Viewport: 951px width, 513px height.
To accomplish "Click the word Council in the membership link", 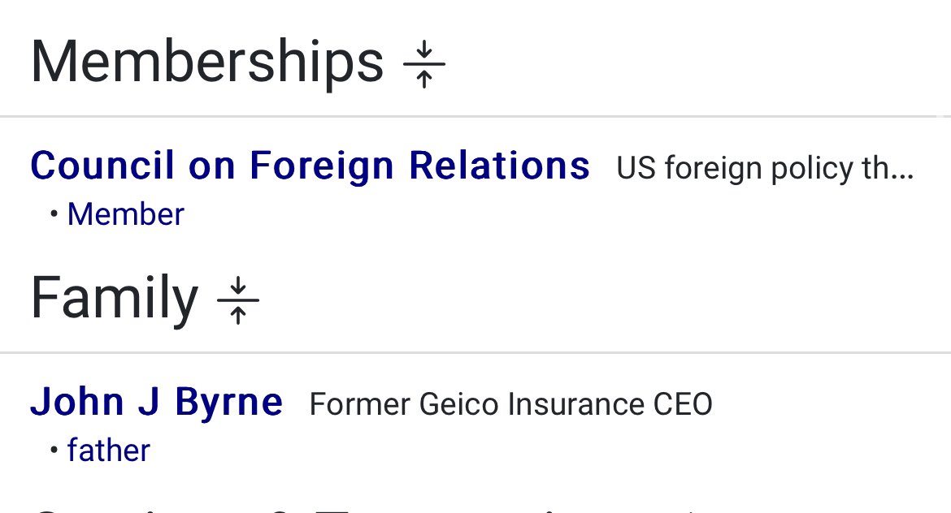I will [102, 166].
